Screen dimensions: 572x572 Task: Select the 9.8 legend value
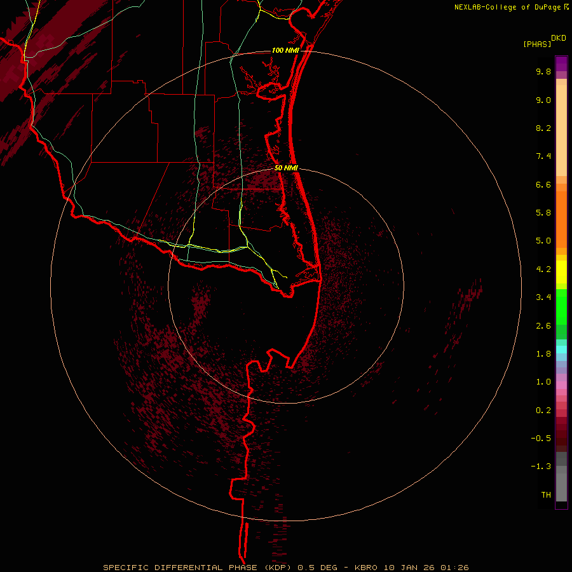point(543,71)
